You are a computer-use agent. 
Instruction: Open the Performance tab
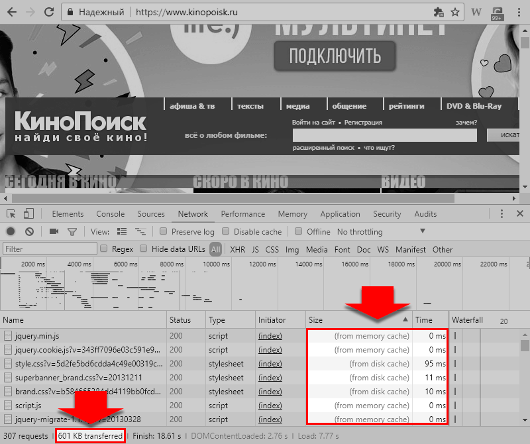coord(242,214)
